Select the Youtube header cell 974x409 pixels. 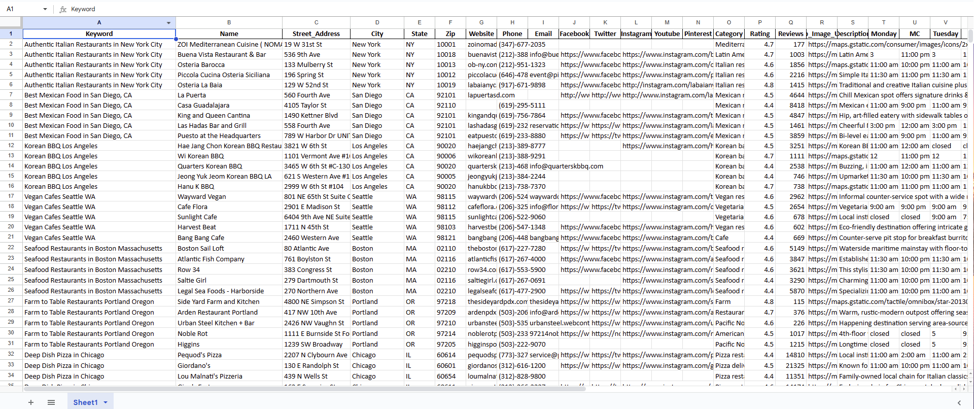[x=667, y=33]
